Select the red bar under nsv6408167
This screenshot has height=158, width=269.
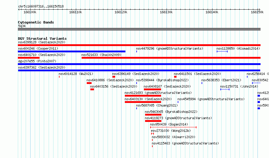click(153, 89)
